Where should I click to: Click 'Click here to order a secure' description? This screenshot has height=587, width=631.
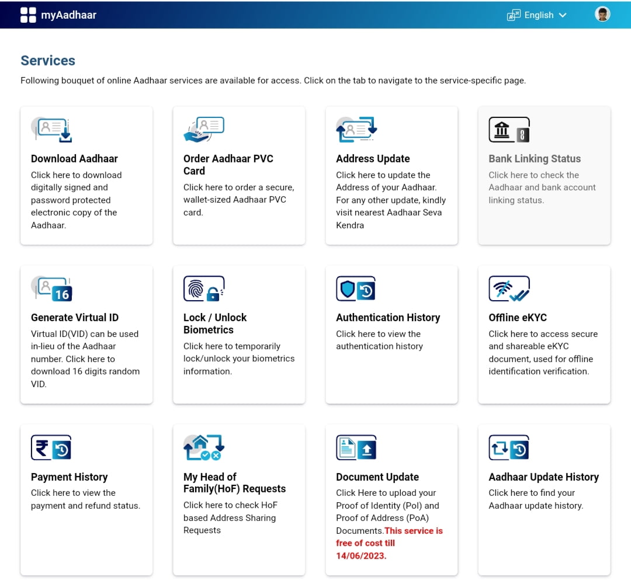click(239, 200)
